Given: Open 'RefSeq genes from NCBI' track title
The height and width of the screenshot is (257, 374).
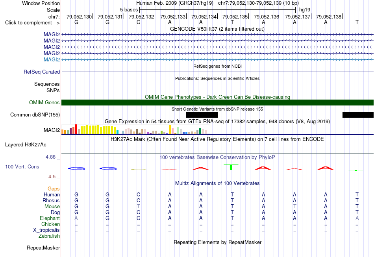Looking at the screenshot, I should pyautogui.click(x=217, y=66).
